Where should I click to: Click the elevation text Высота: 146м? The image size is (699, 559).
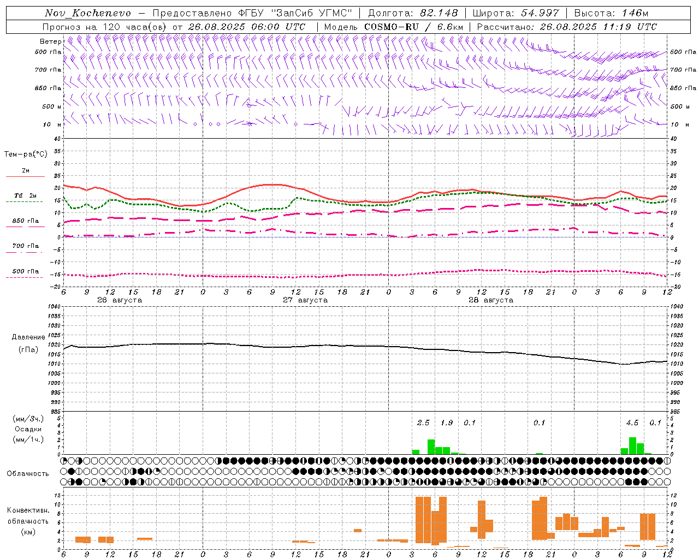[611, 13]
